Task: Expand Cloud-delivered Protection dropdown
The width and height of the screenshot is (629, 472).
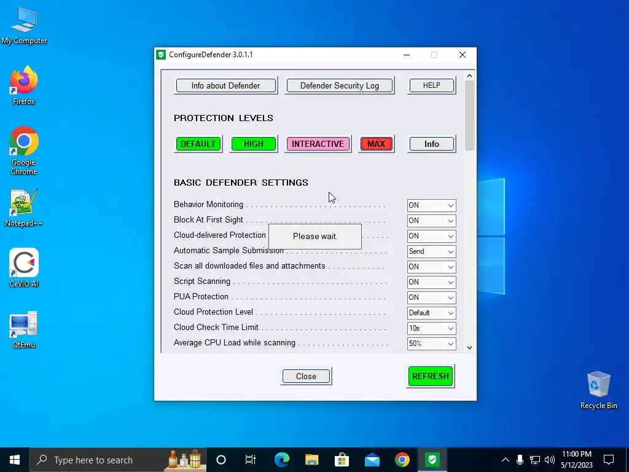Action: point(432,236)
